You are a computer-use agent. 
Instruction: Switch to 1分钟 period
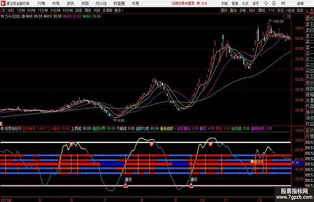coord(21,10)
